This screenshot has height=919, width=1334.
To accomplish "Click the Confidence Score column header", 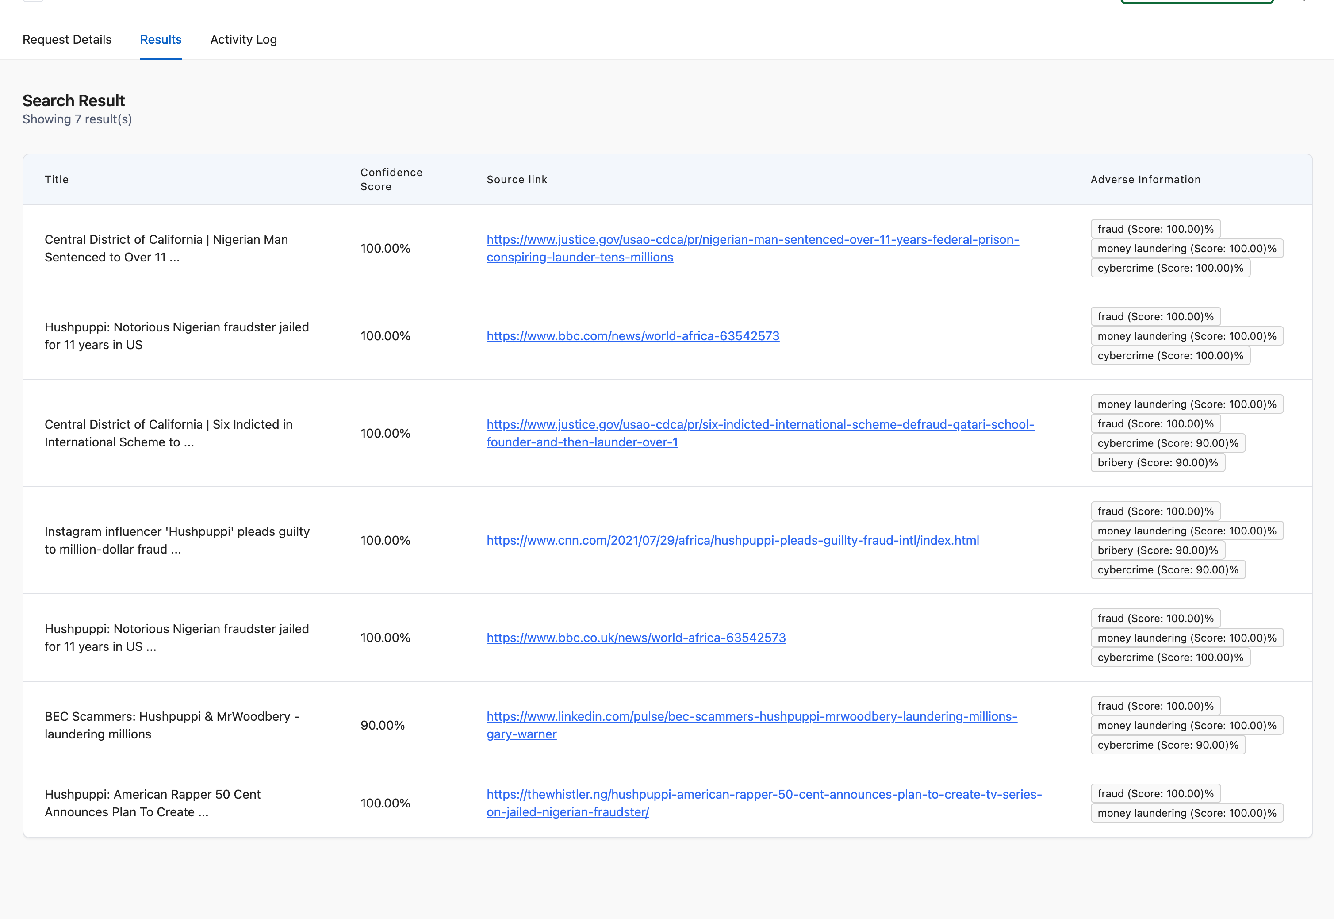I will click(x=391, y=179).
